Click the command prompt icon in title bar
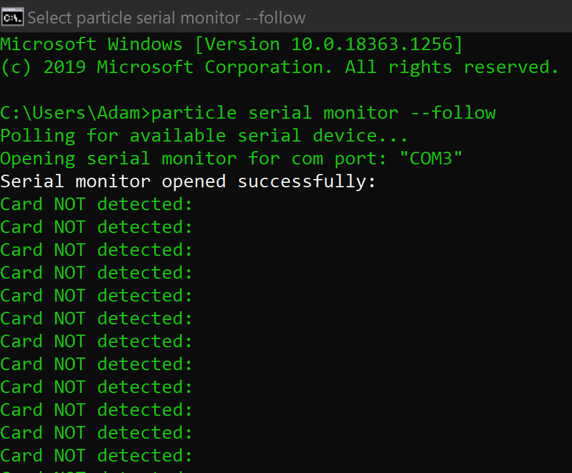The height and width of the screenshot is (473, 572). click(x=13, y=17)
